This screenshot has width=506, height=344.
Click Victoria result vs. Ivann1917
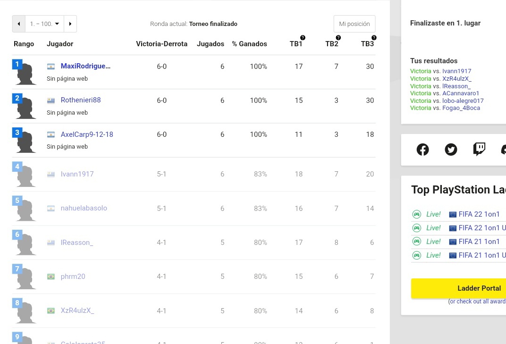tap(421, 71)
